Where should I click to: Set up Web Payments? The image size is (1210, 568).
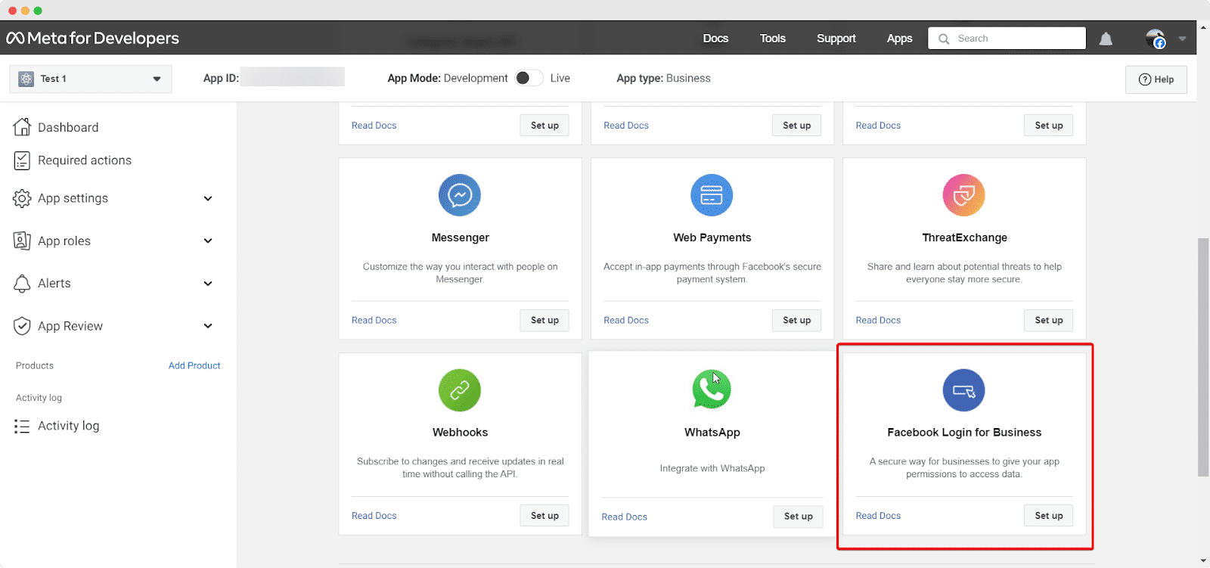pos(797,321)
